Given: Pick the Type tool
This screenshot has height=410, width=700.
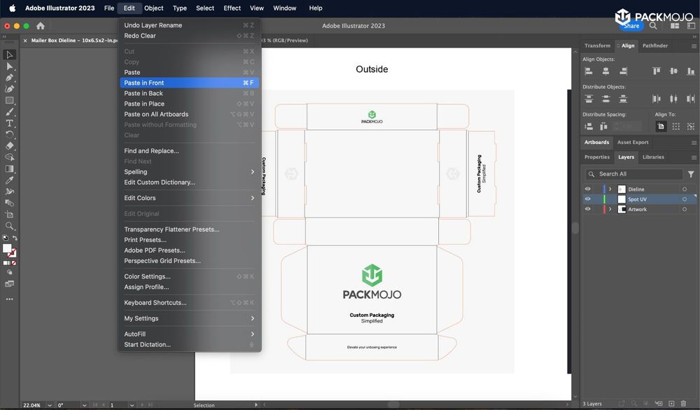Looking at the screenshot, I should point(10,123).
